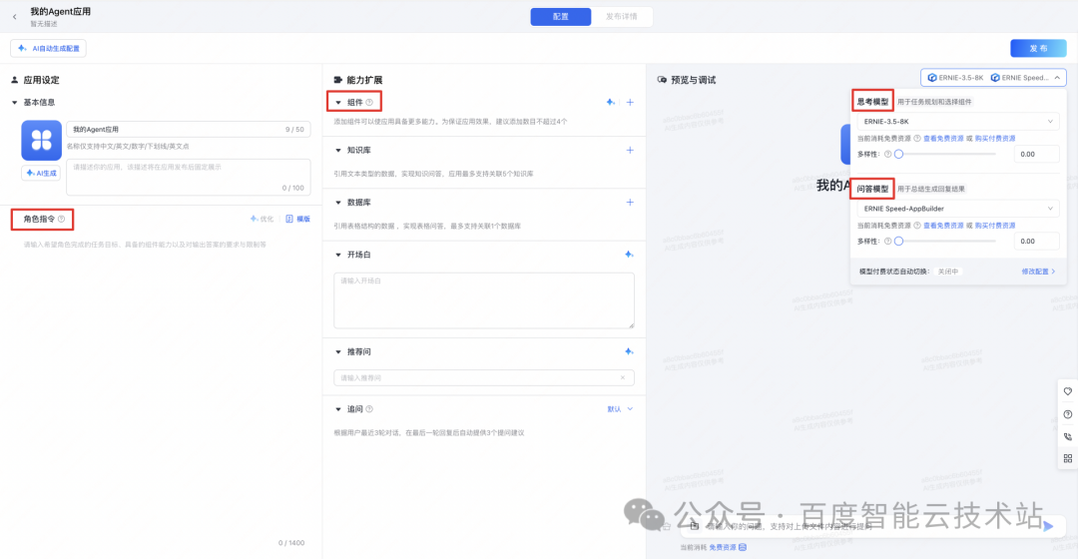The width and height of the screenshot is (1078, 559).
Task: Toggle the model selector ERNIE-3.5-8K dropdown
Action: point(993,78)
